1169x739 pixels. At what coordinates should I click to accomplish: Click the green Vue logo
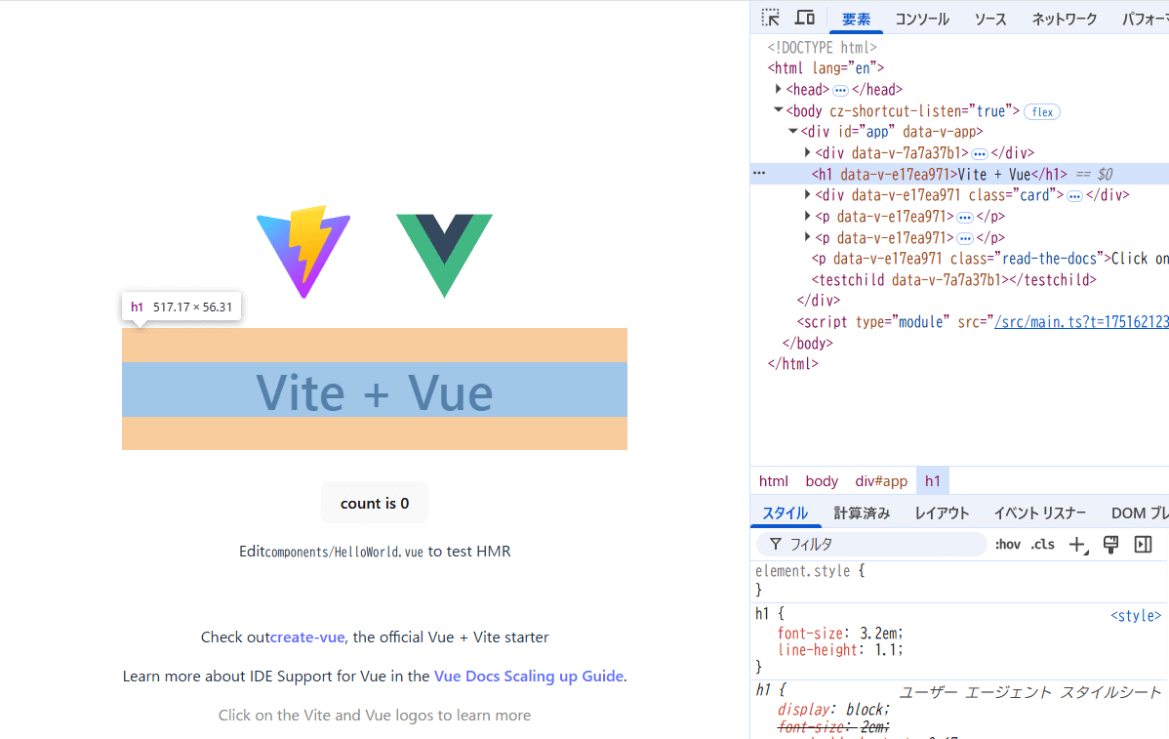[444, 254]
